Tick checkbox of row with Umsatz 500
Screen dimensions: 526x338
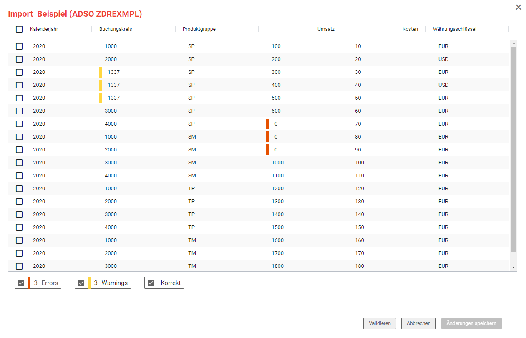click(x=19, y=98)
